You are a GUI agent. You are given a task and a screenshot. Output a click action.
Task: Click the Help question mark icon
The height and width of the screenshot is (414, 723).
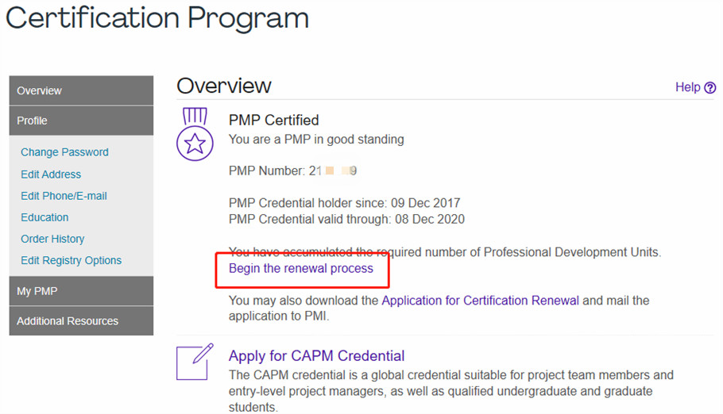tap(710, 88)
